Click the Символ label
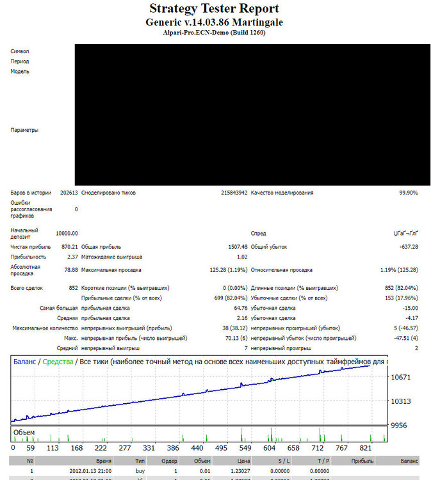431x480 pixels. [x=20, y=51]
